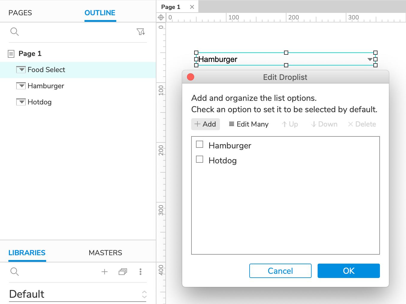Switch to the Pages tab
The image size is (406, 304).
(20, 13)
